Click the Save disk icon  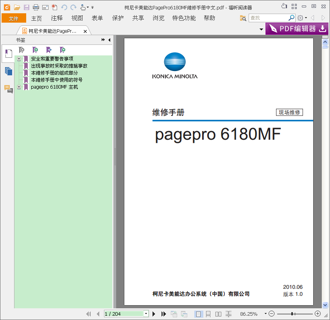click(27, 7)
